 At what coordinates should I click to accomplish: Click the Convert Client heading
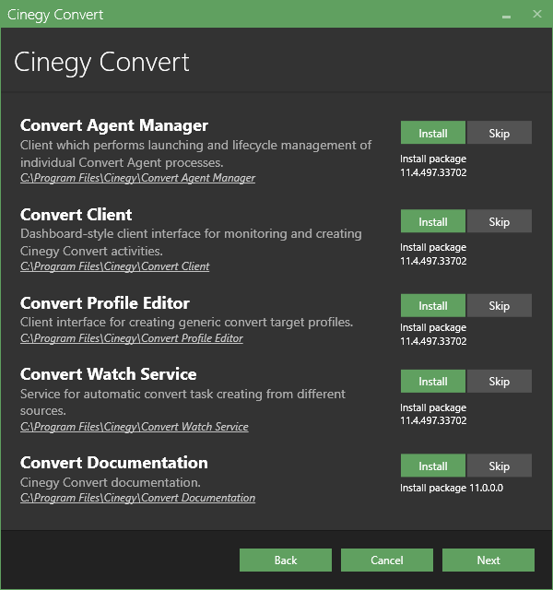76,215
